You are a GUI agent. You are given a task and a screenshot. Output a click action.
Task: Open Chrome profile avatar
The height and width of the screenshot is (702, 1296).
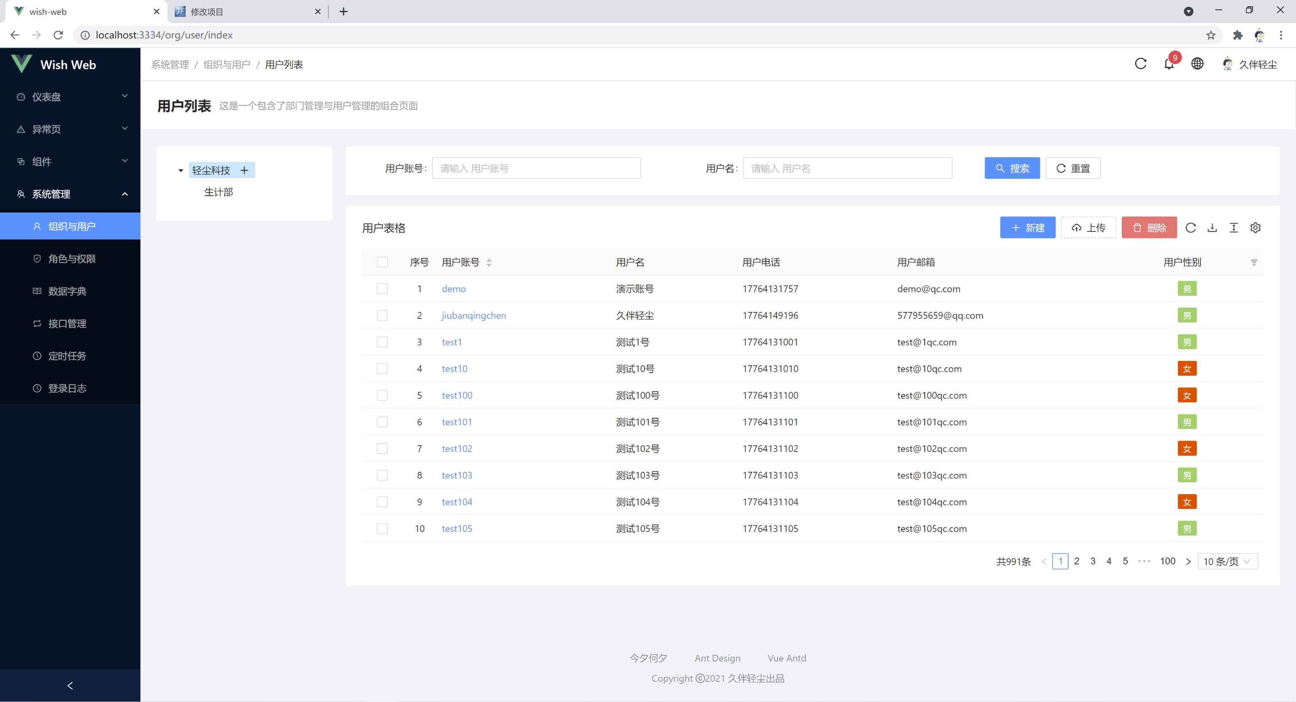click(1259, 35)
